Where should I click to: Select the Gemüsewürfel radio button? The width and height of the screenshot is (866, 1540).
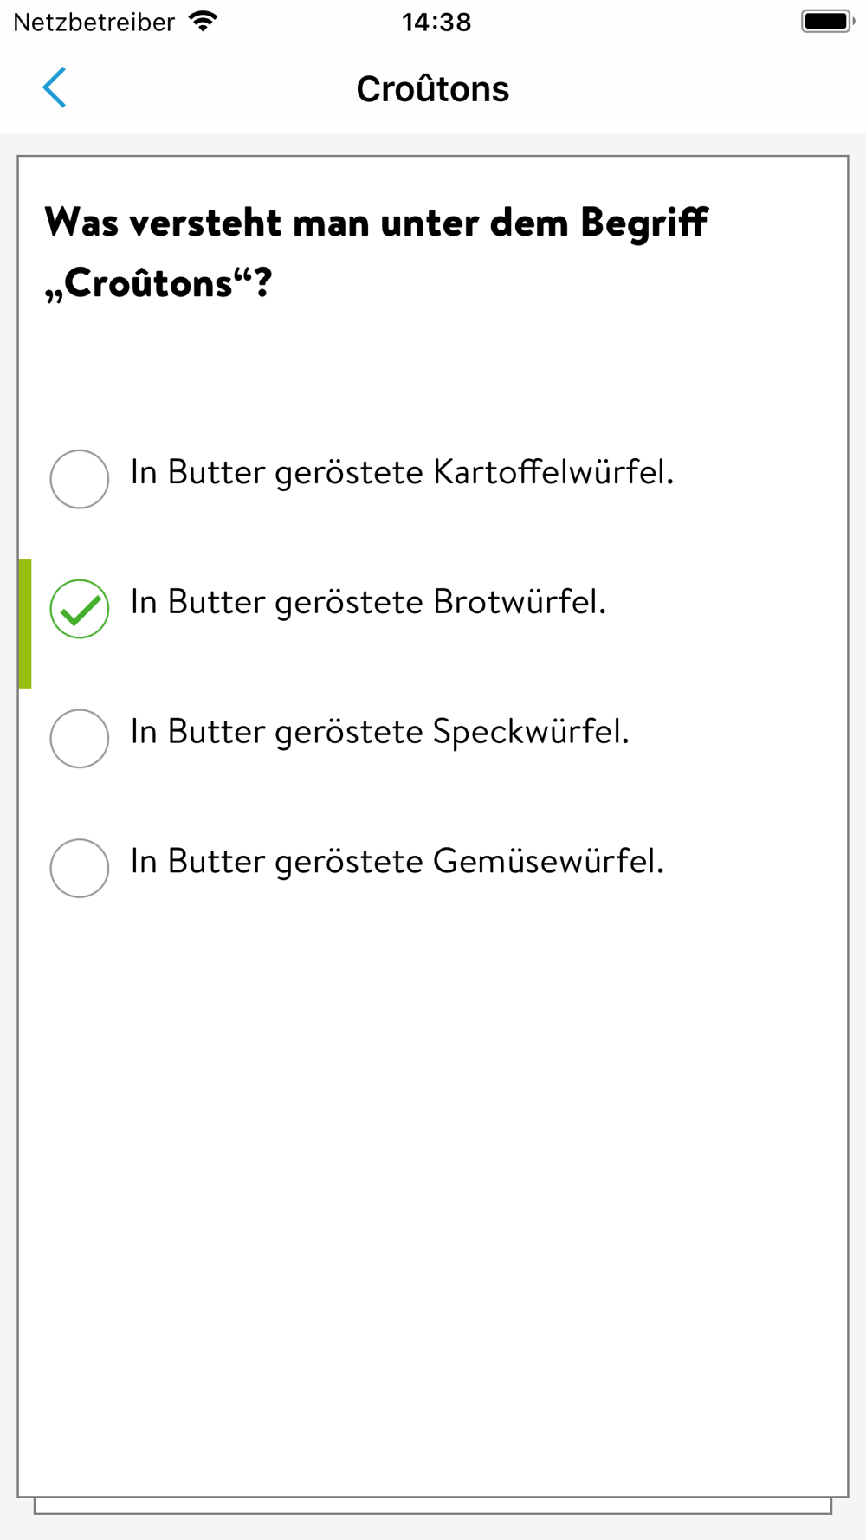tap(80, 868)
